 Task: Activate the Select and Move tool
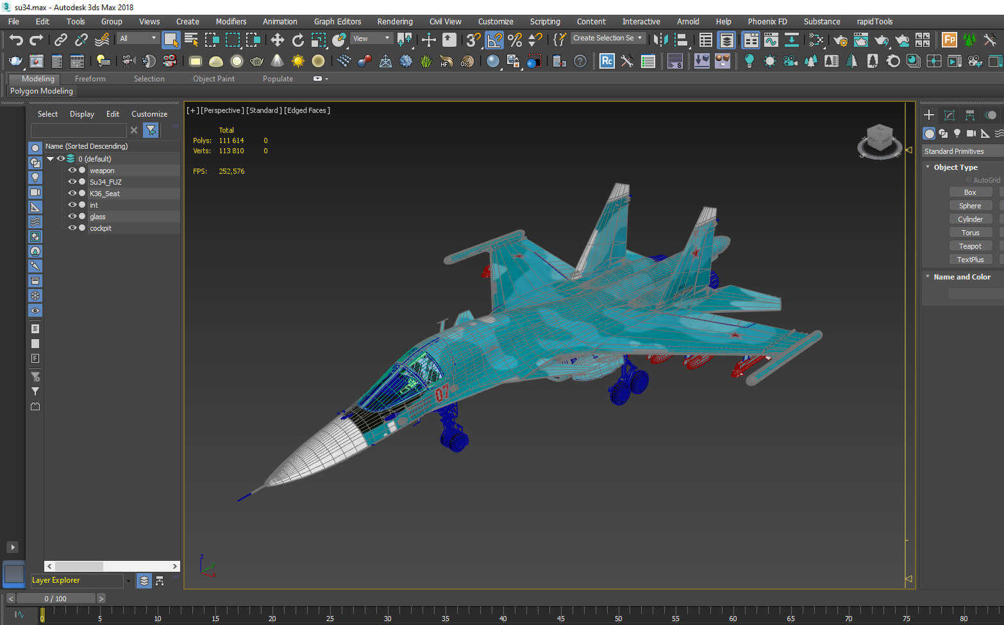click(x=277, y=40)
